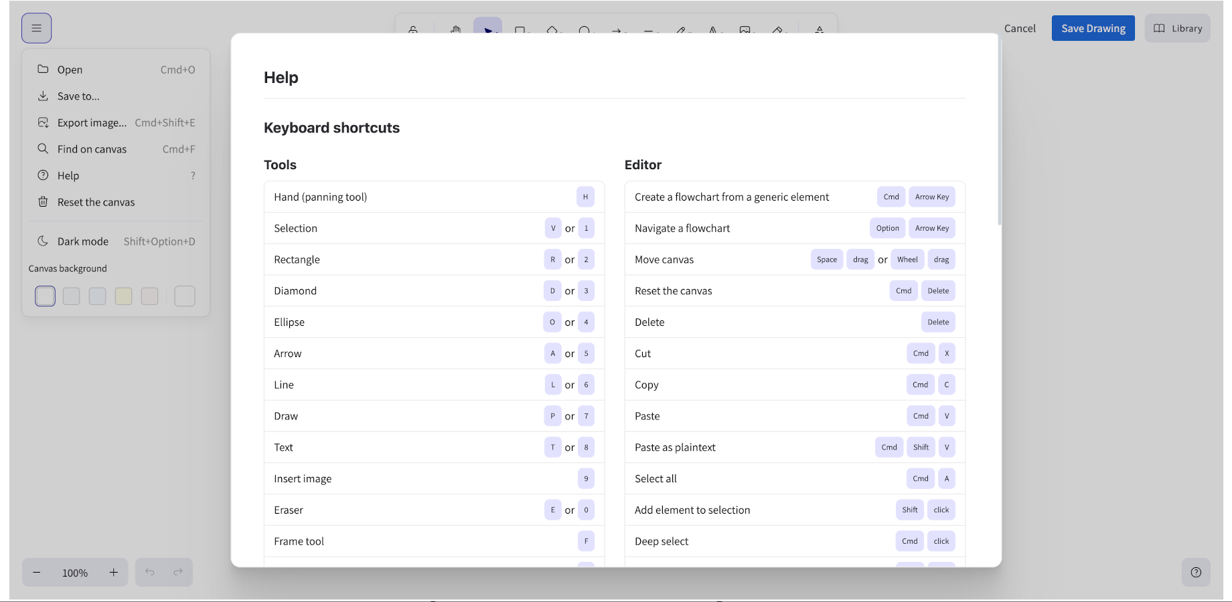Image resolution: width=1232 pixels, height=602 pixels.
Task: Click the 'Editor' section heading
Action: click(x=643, y=165)
